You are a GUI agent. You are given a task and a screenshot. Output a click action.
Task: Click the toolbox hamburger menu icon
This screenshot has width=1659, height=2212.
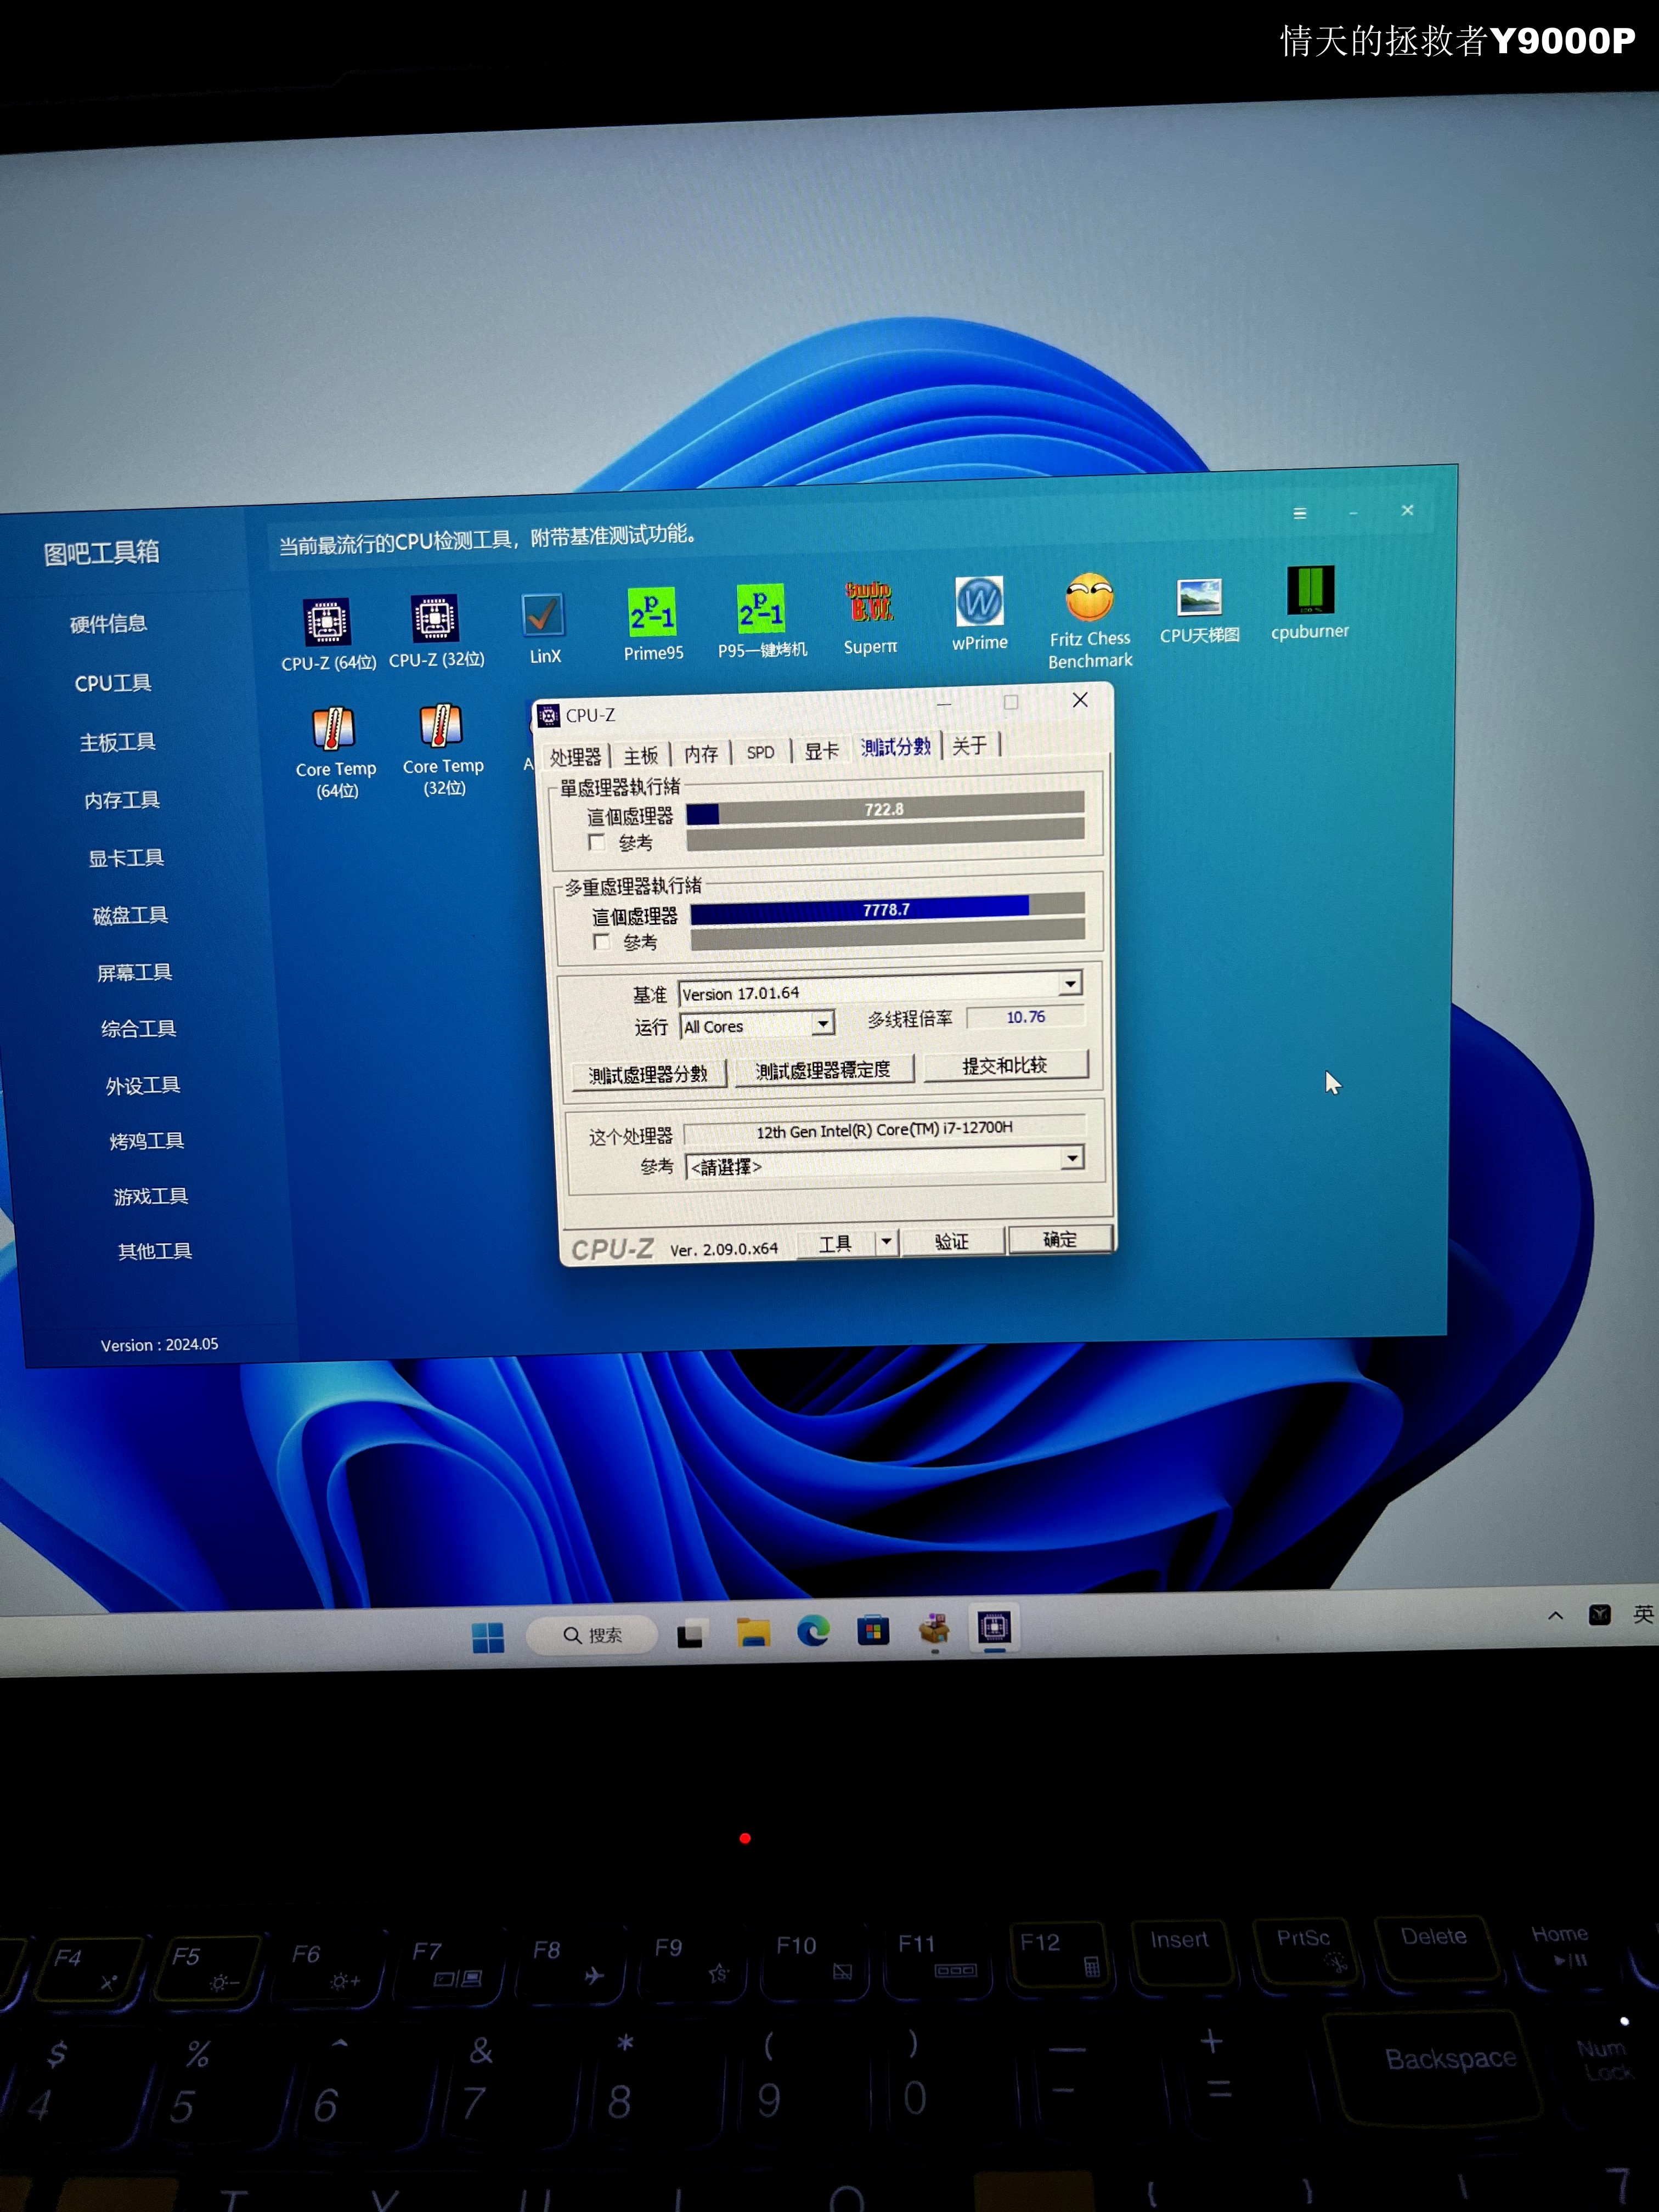tap(1300, 513)
